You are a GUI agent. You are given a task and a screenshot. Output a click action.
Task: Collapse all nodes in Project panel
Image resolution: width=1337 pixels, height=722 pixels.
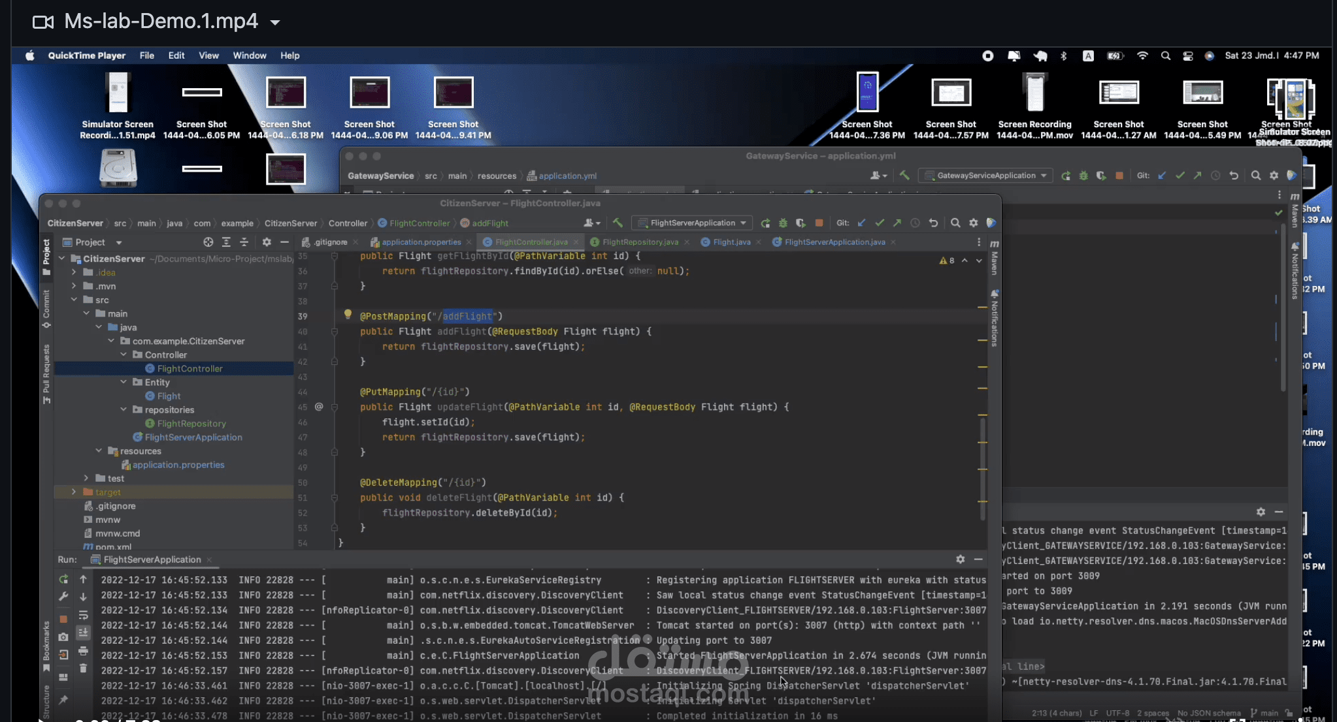tap(244, 242)
